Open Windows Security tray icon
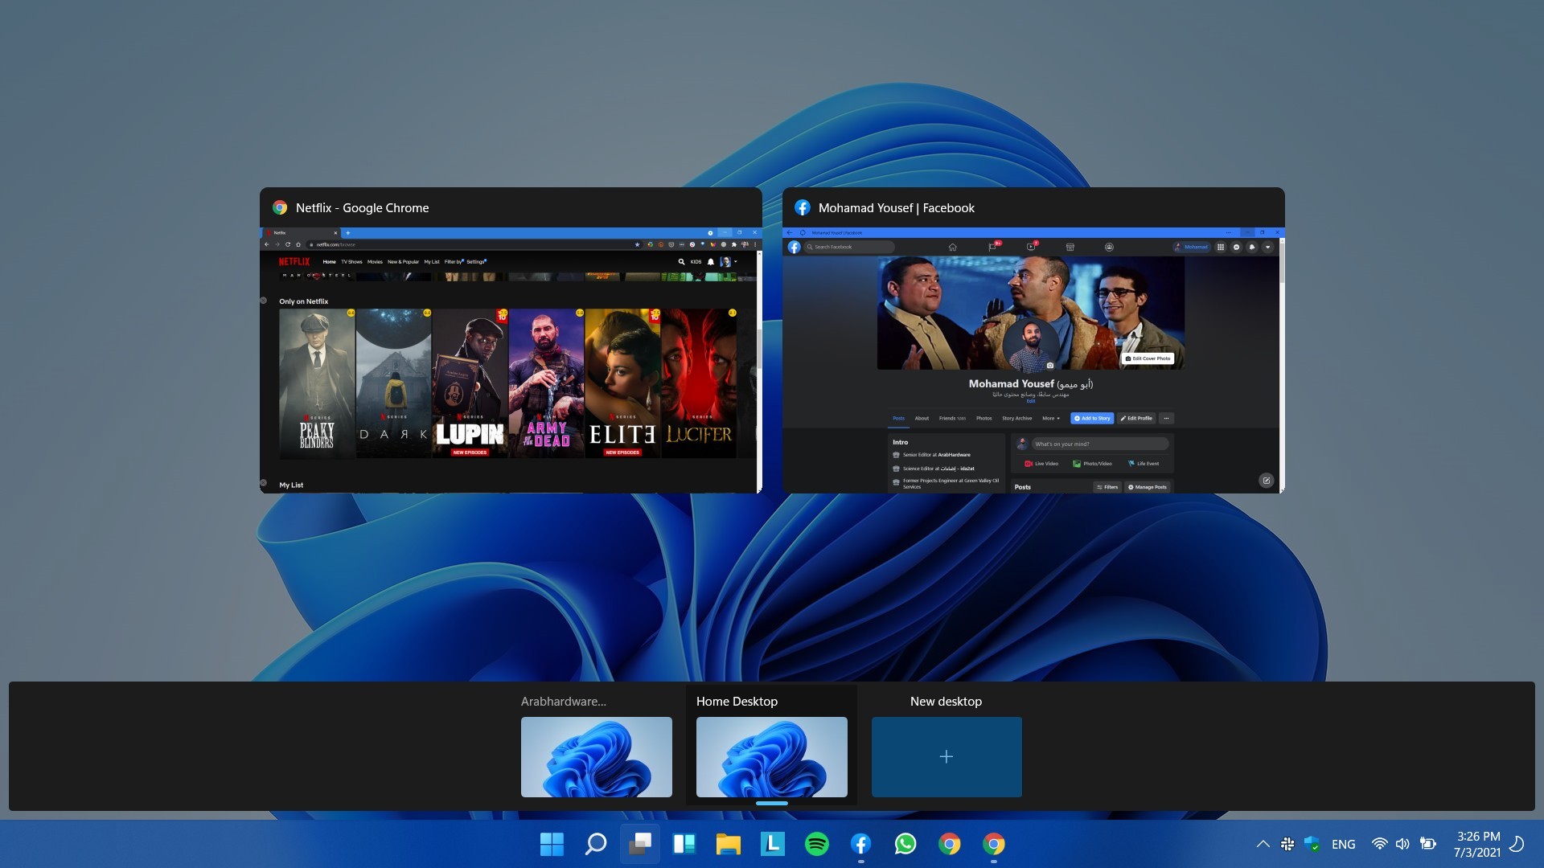The image size is (1544, 868). [x=1312, y=844]
